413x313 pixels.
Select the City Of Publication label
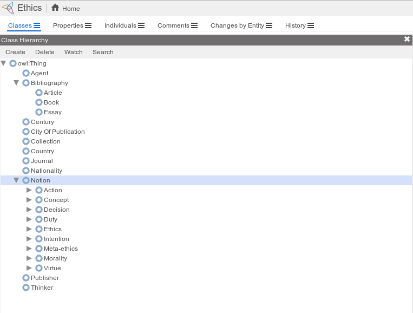[x=58, y=132]
